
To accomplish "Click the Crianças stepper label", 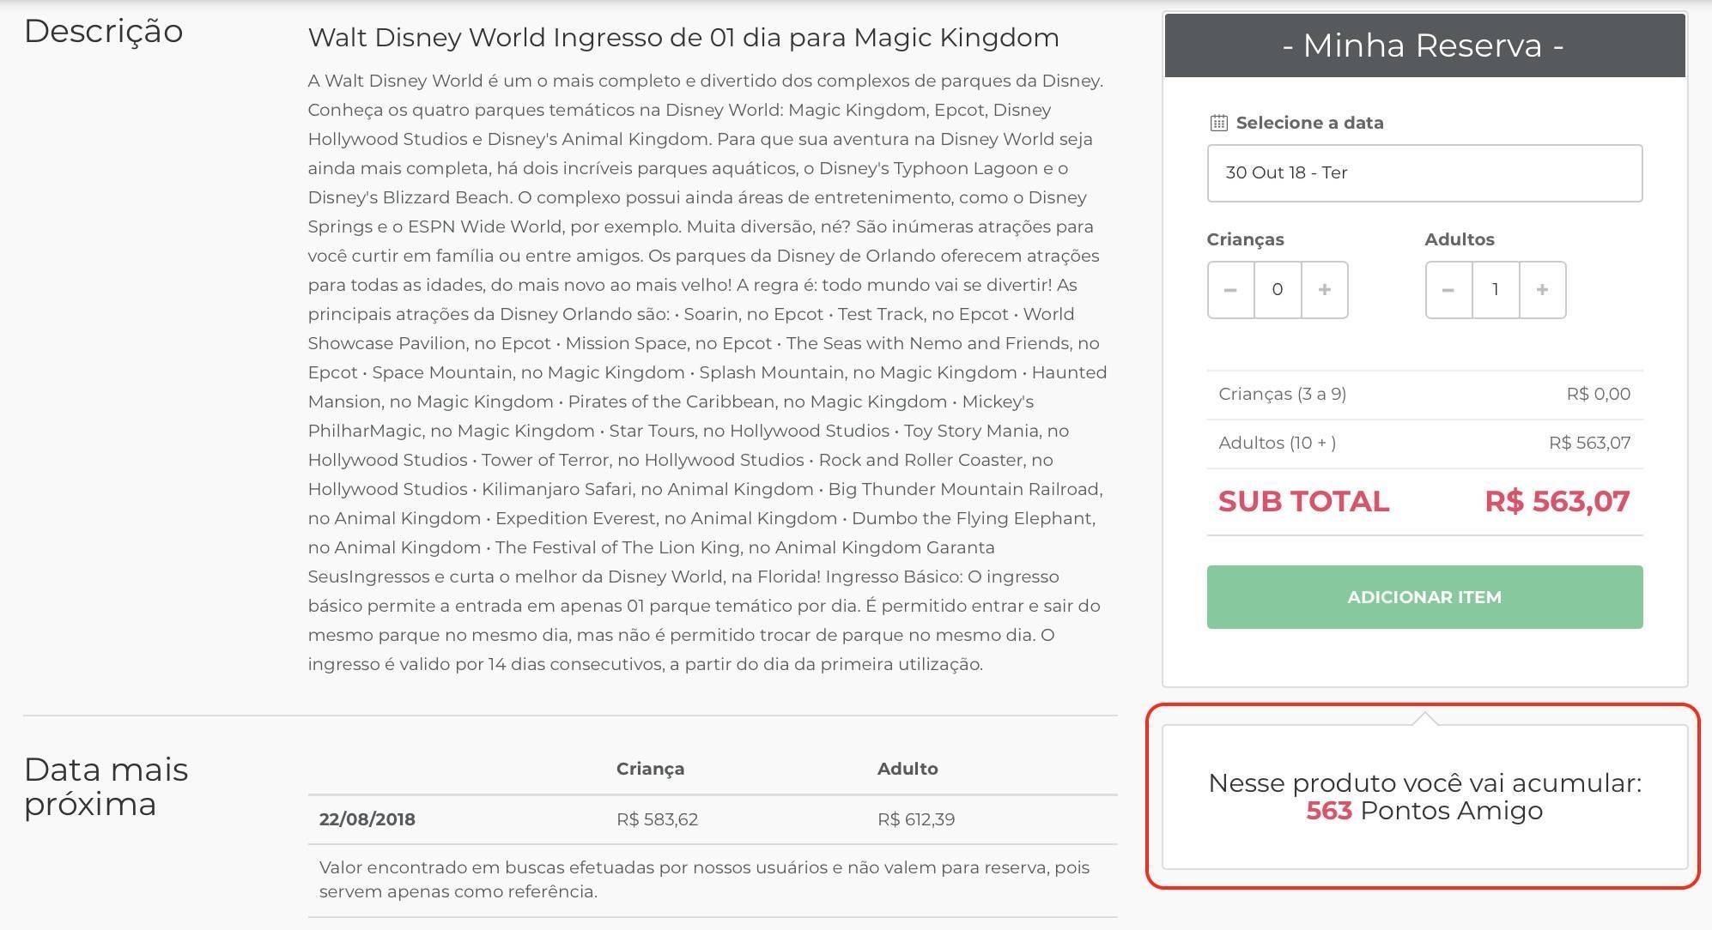I will click(1245, 239).
